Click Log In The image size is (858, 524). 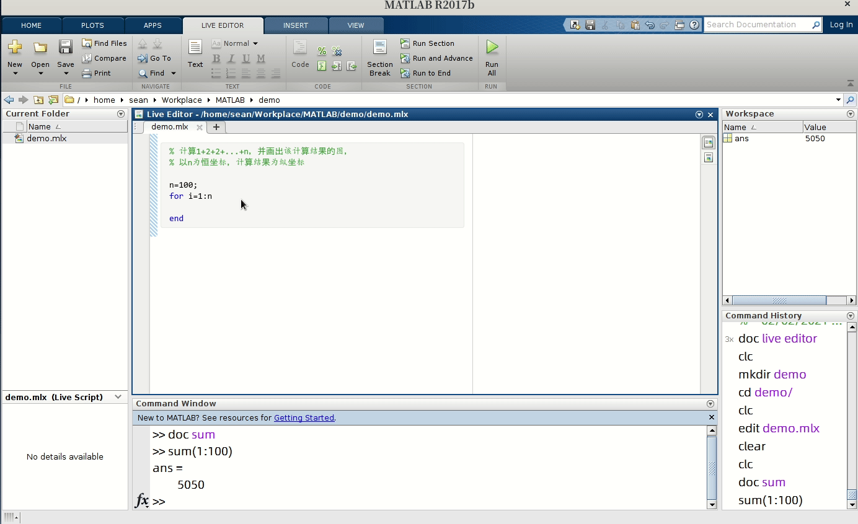point(841,25)
